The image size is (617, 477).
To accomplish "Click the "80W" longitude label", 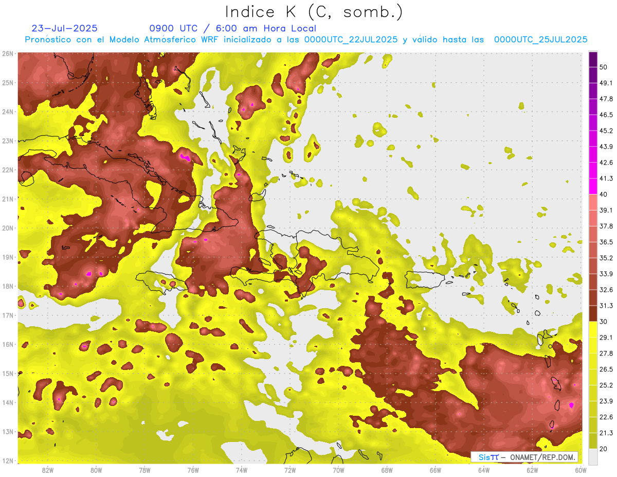I will tap(96, 470).
